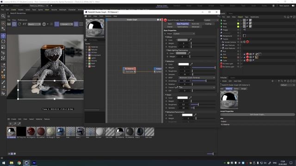The image size is (296, 166).
Task: Click Diffuse color swatch
Action: click(182, 40)
